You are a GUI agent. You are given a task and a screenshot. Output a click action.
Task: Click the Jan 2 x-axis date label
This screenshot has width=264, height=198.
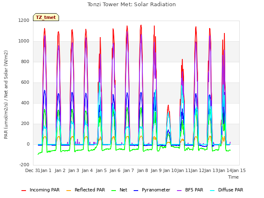60,170
